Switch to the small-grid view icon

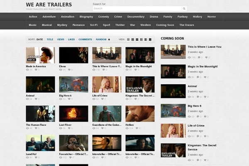point(133,39)
